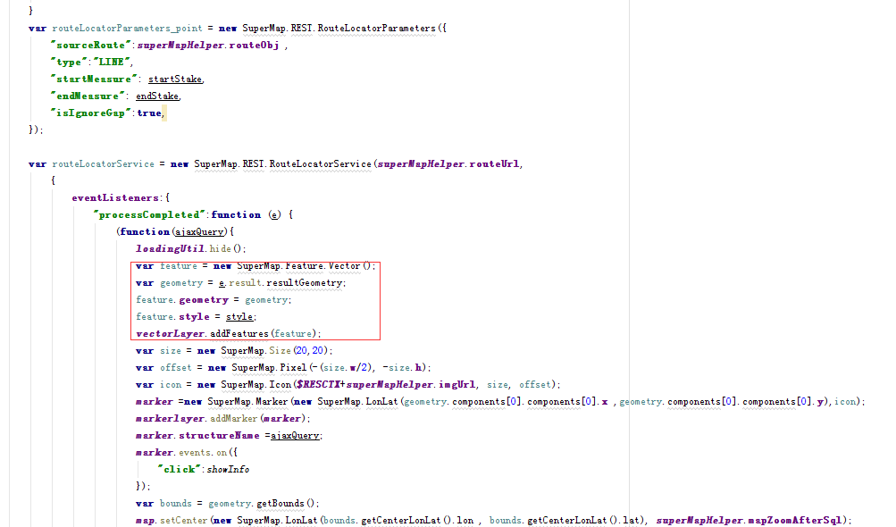
Task: Click the routeLocatorParameters_point variable name
Action: tap(127, 28)
